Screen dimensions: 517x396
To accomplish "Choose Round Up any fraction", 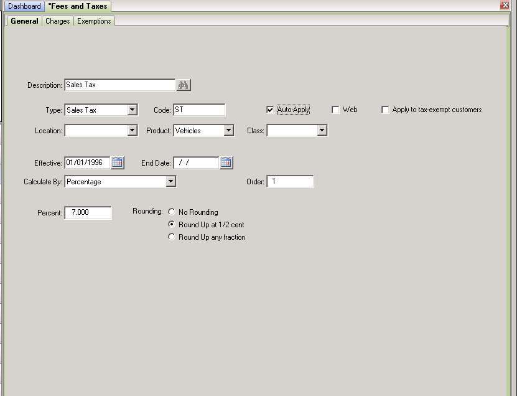I will point(172,237).
